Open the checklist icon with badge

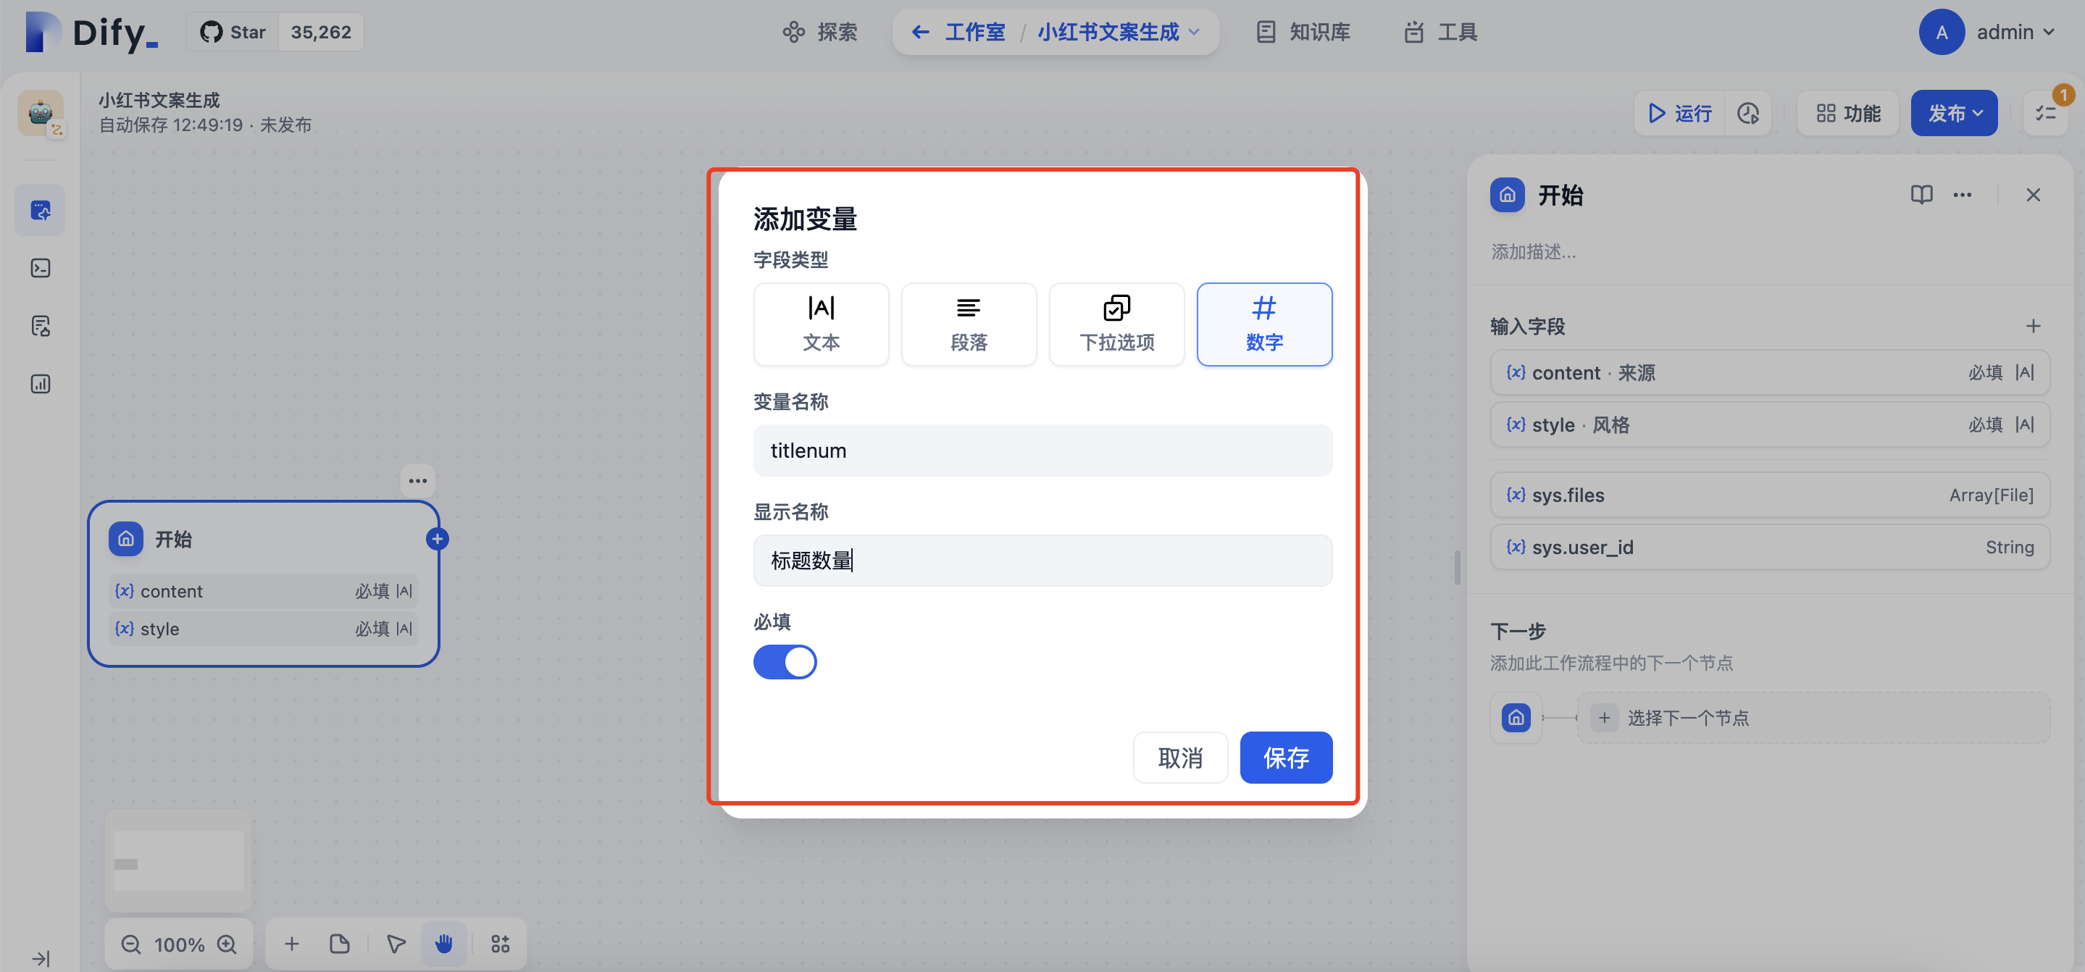[x=2045, y=112]
